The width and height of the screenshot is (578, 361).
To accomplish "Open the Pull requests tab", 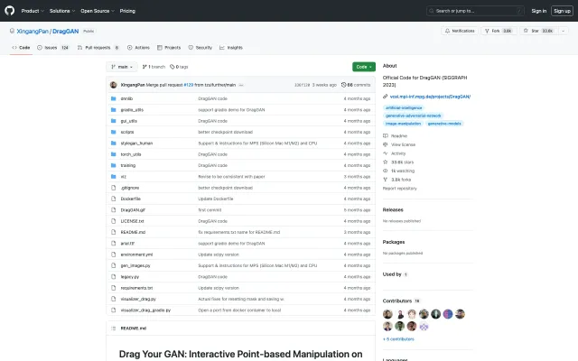I will coord(97,47).
